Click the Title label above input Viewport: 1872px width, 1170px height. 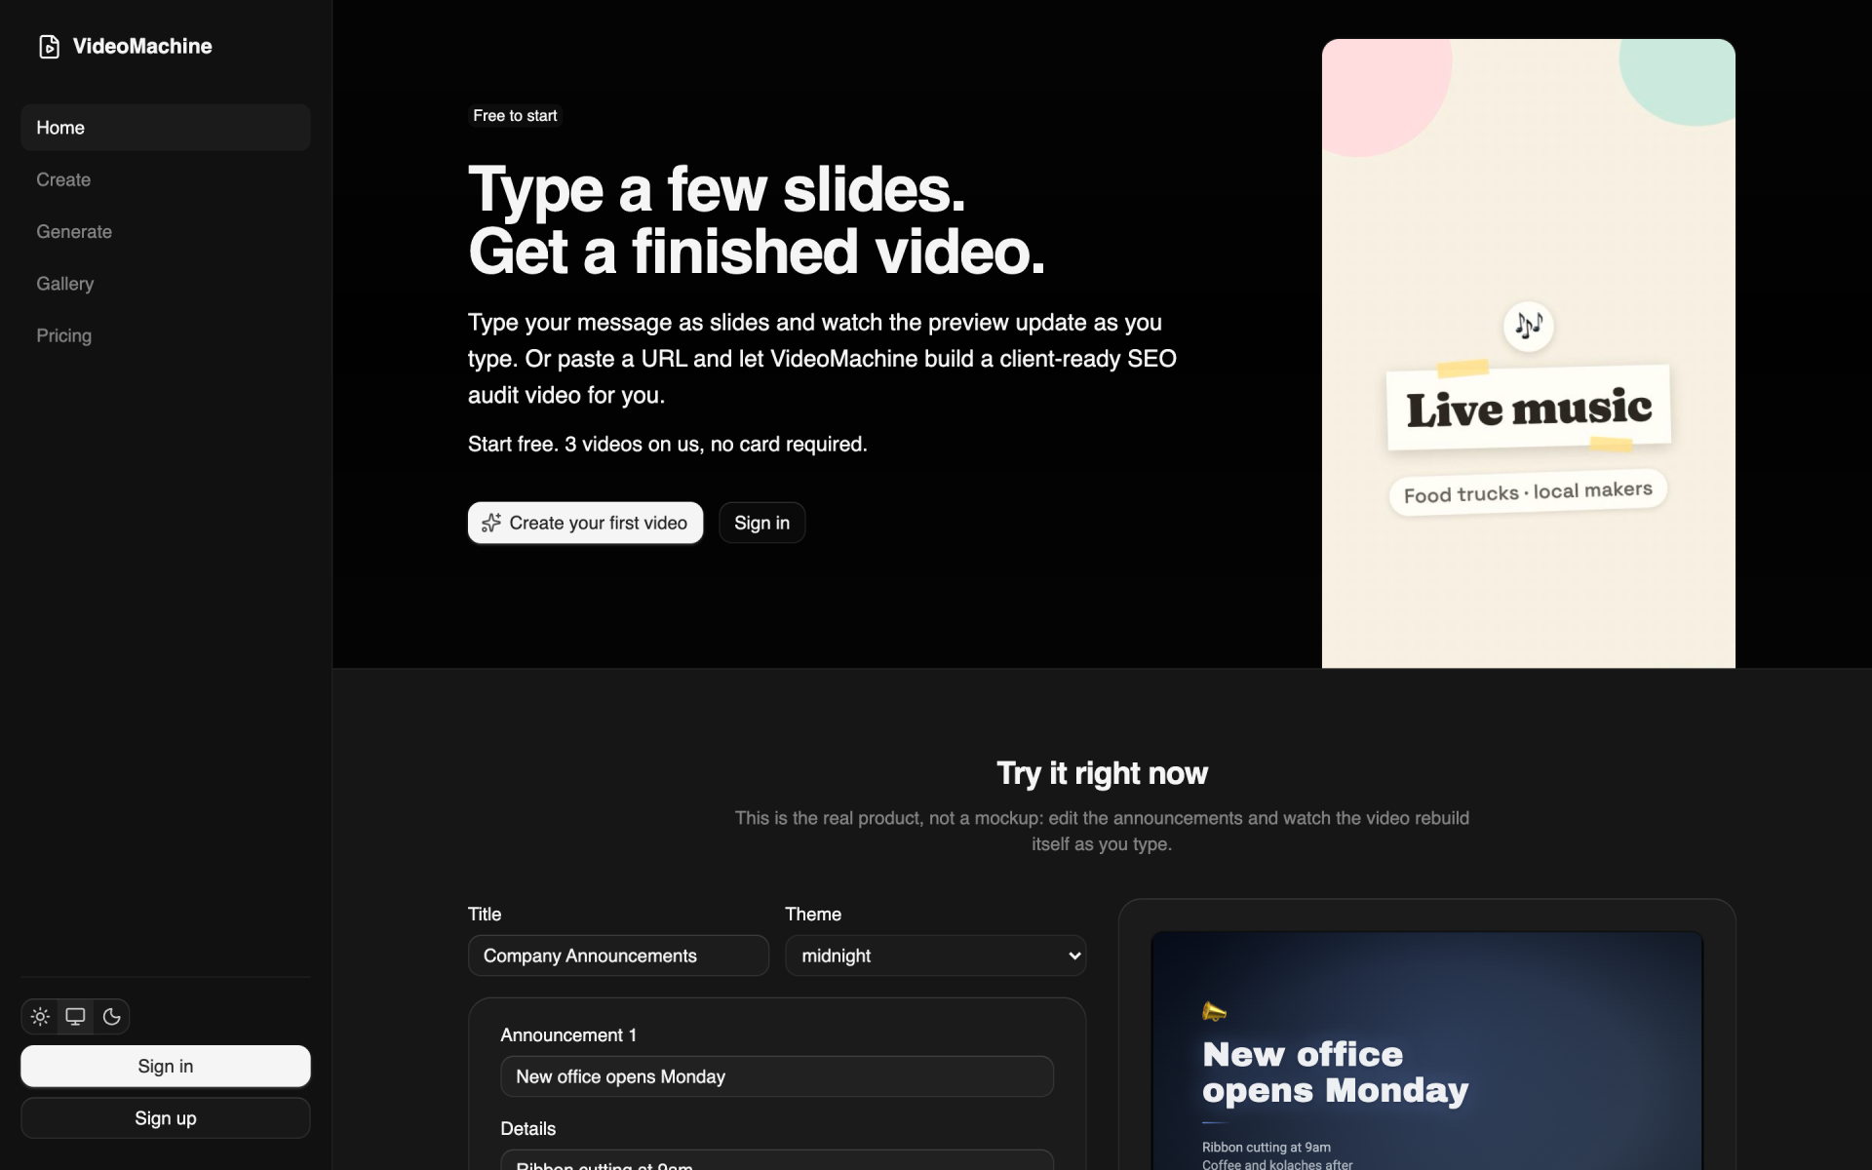pyautogui.click(x=485, y=915)
